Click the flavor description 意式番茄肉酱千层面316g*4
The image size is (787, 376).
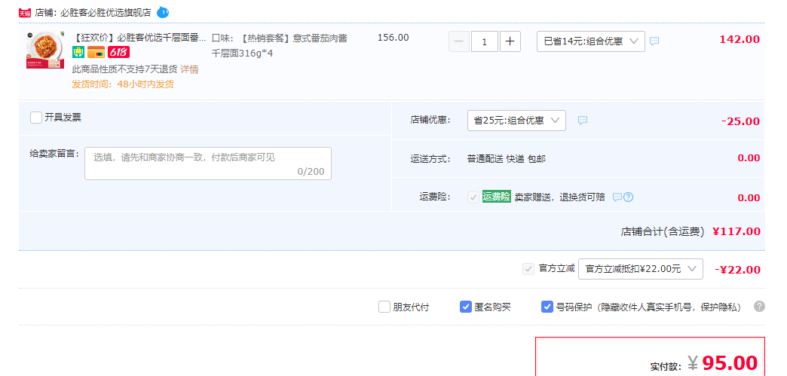(280, 46)
